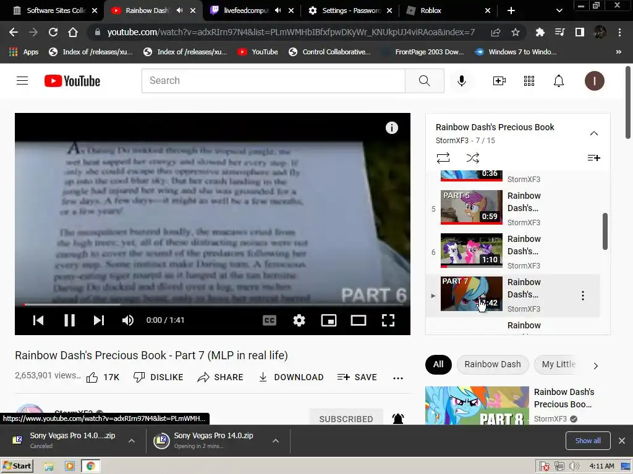Screen dimensions: 633x474
Task: Open options for Part 7 playlist item
Action: [582, 296]
